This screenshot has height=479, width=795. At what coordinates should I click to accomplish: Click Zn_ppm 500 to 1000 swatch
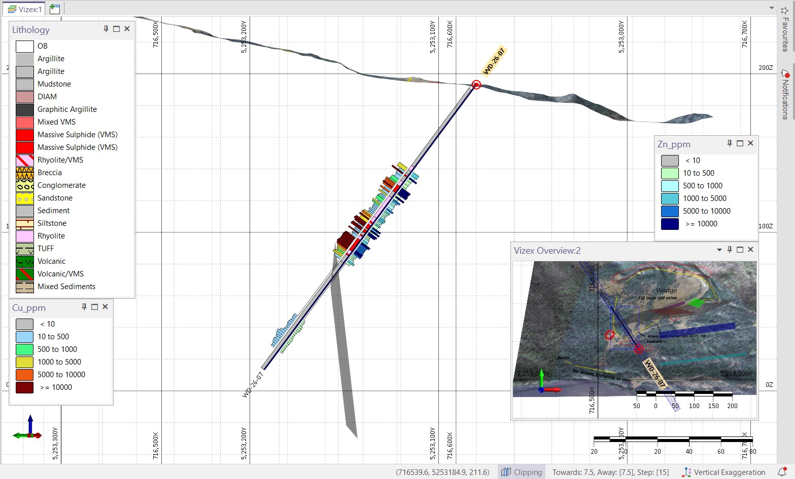point(670,186)
